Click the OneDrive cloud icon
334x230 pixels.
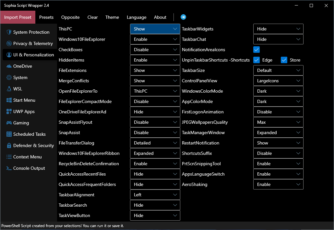(x=9, y=66)
